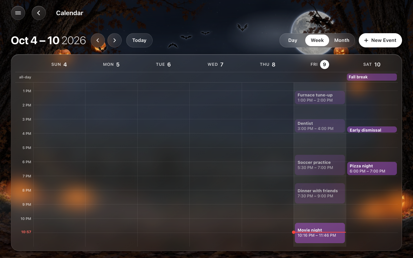
Task: Select the THU 8 day header
Action: (x=267, y=64)
